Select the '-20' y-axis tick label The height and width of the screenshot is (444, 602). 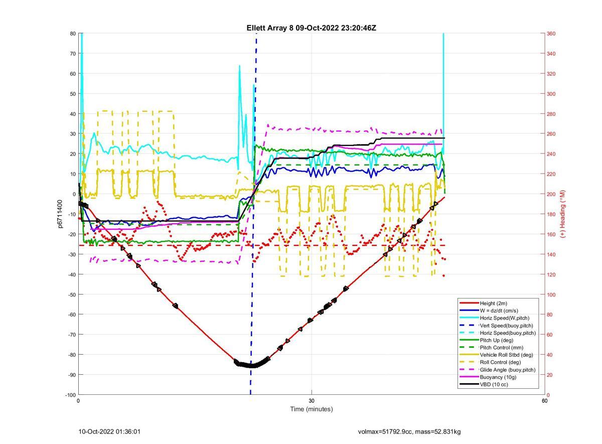(71, 234)
